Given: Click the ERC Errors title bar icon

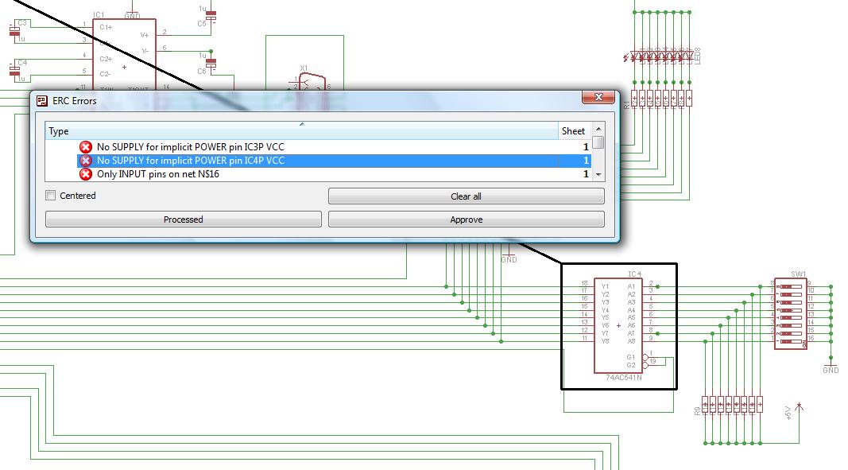Looking at the screenshot, I should tap(41, 101).
